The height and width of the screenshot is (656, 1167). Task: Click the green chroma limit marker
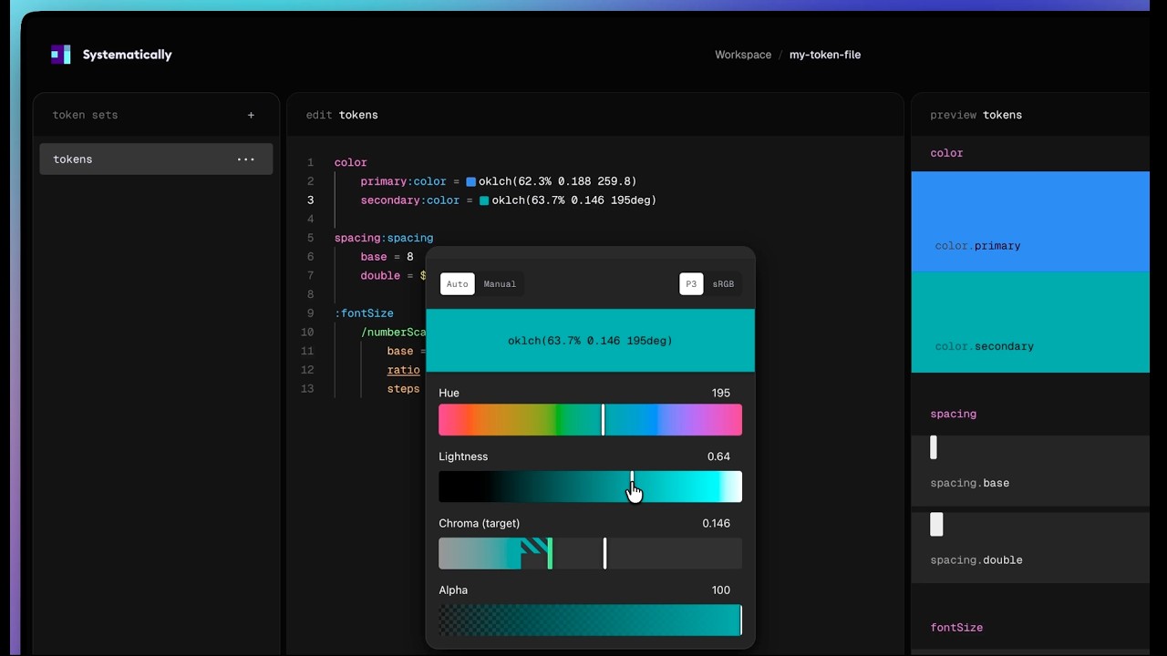[550, 553]
